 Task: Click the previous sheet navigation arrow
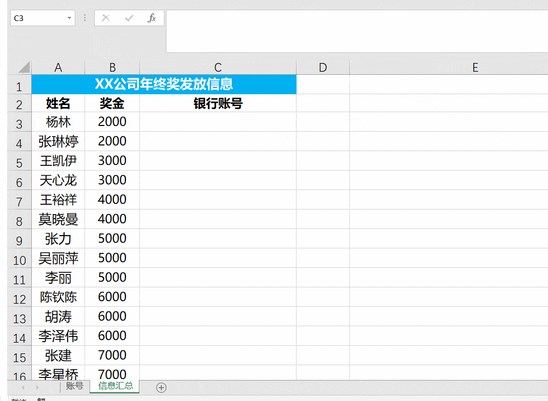point(23,387)
